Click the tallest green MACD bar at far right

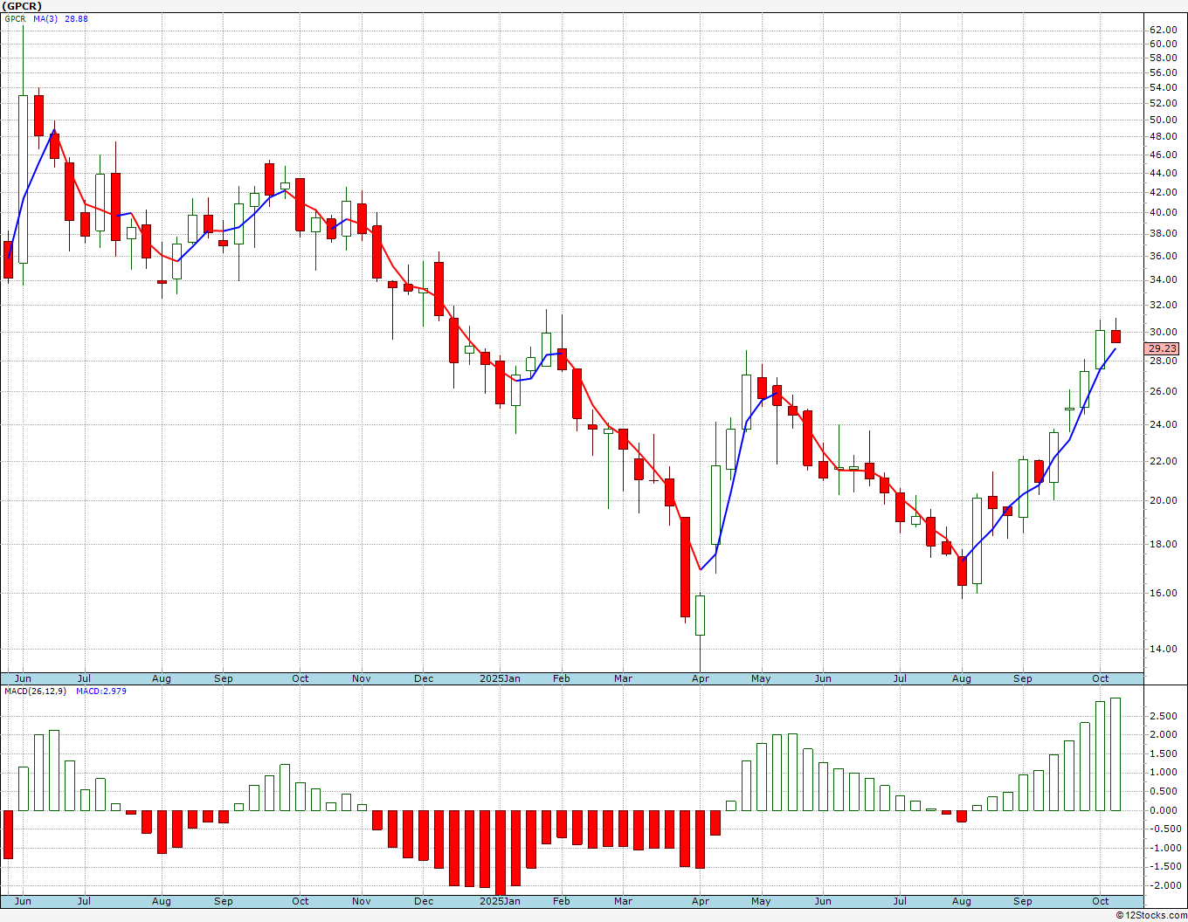(x=1115, y=754)
